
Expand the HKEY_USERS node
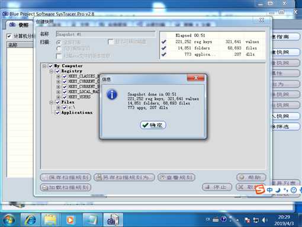pyautogui.click(x=59, y=97)
